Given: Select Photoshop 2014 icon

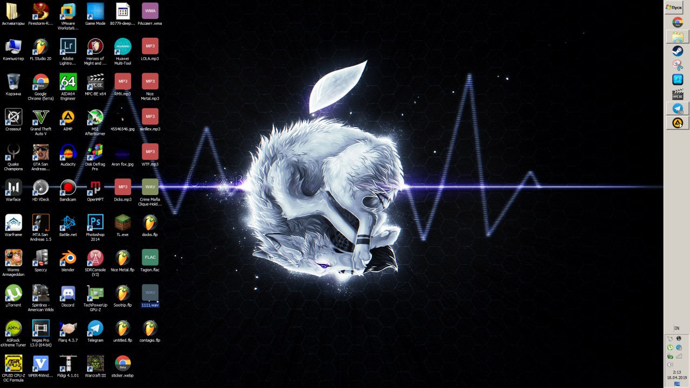Looking at the screenshot, I should [x=95, y=227].
